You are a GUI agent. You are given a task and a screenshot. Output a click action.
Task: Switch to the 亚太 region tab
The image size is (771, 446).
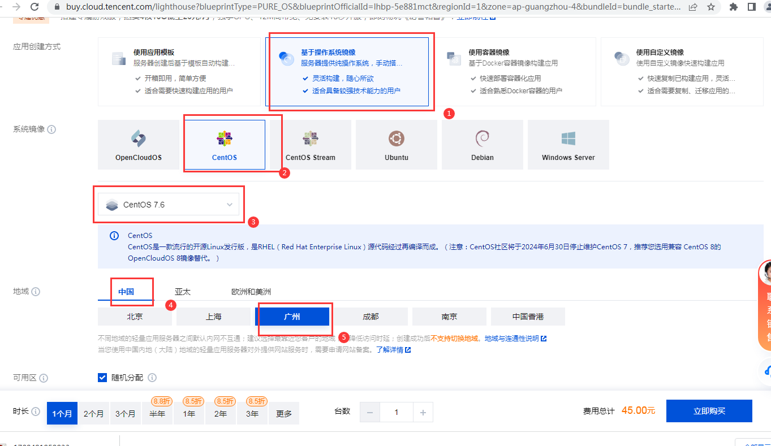[183, 292]
